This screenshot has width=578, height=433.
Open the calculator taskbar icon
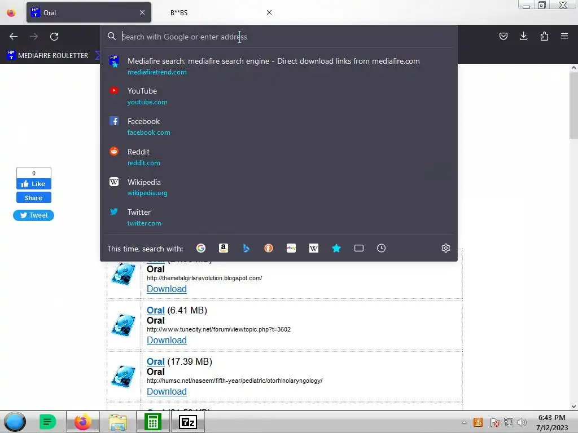pos(153,422)
